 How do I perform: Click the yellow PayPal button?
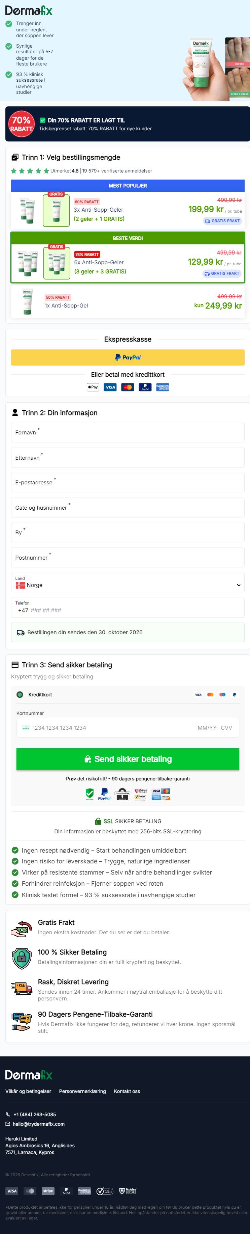pyautogui.click(x=128, y=357)
